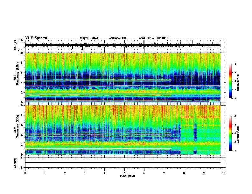Click the "station=OUI" header label
This screenshot has width=252, height=194.
click(x=118, y=38)
